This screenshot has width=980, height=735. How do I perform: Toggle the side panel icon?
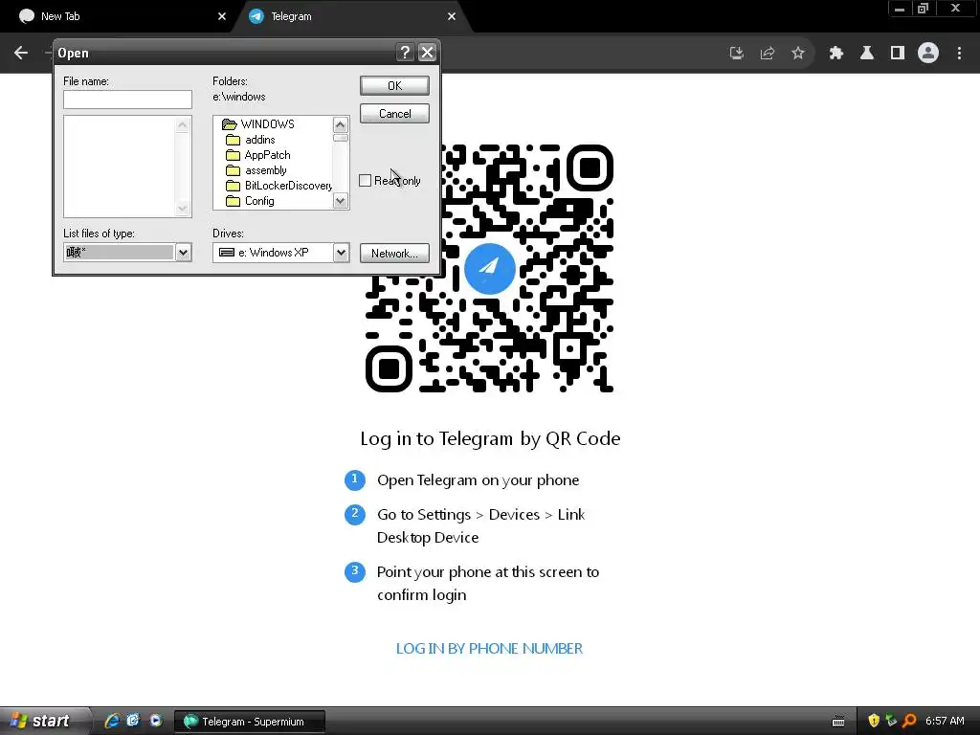[898, 54]
